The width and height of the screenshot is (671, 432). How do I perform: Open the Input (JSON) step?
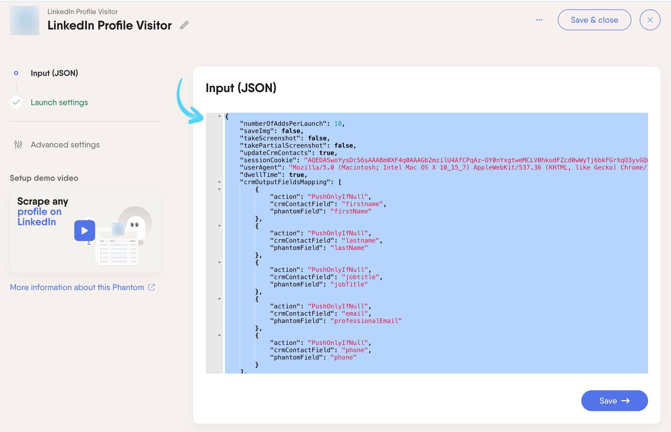click(54, 73)
